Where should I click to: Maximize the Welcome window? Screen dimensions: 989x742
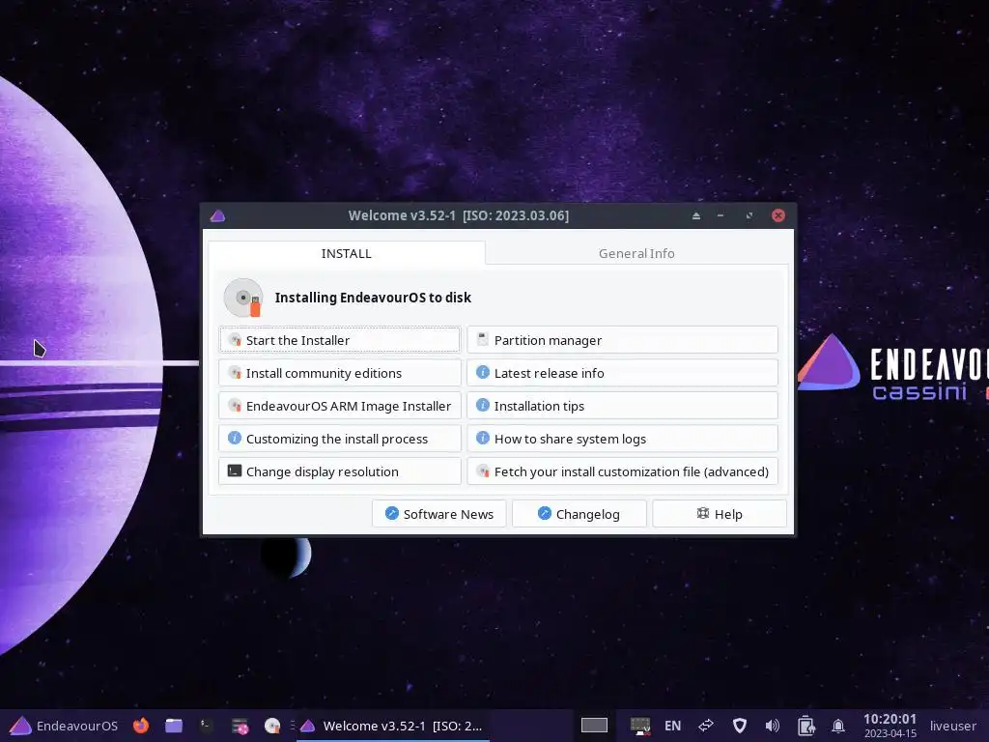click(749, 215)
